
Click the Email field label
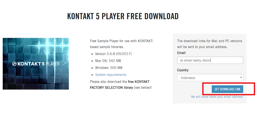click(x=181, y=53)
